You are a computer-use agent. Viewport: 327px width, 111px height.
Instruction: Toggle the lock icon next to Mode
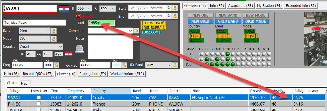point(54,39)
